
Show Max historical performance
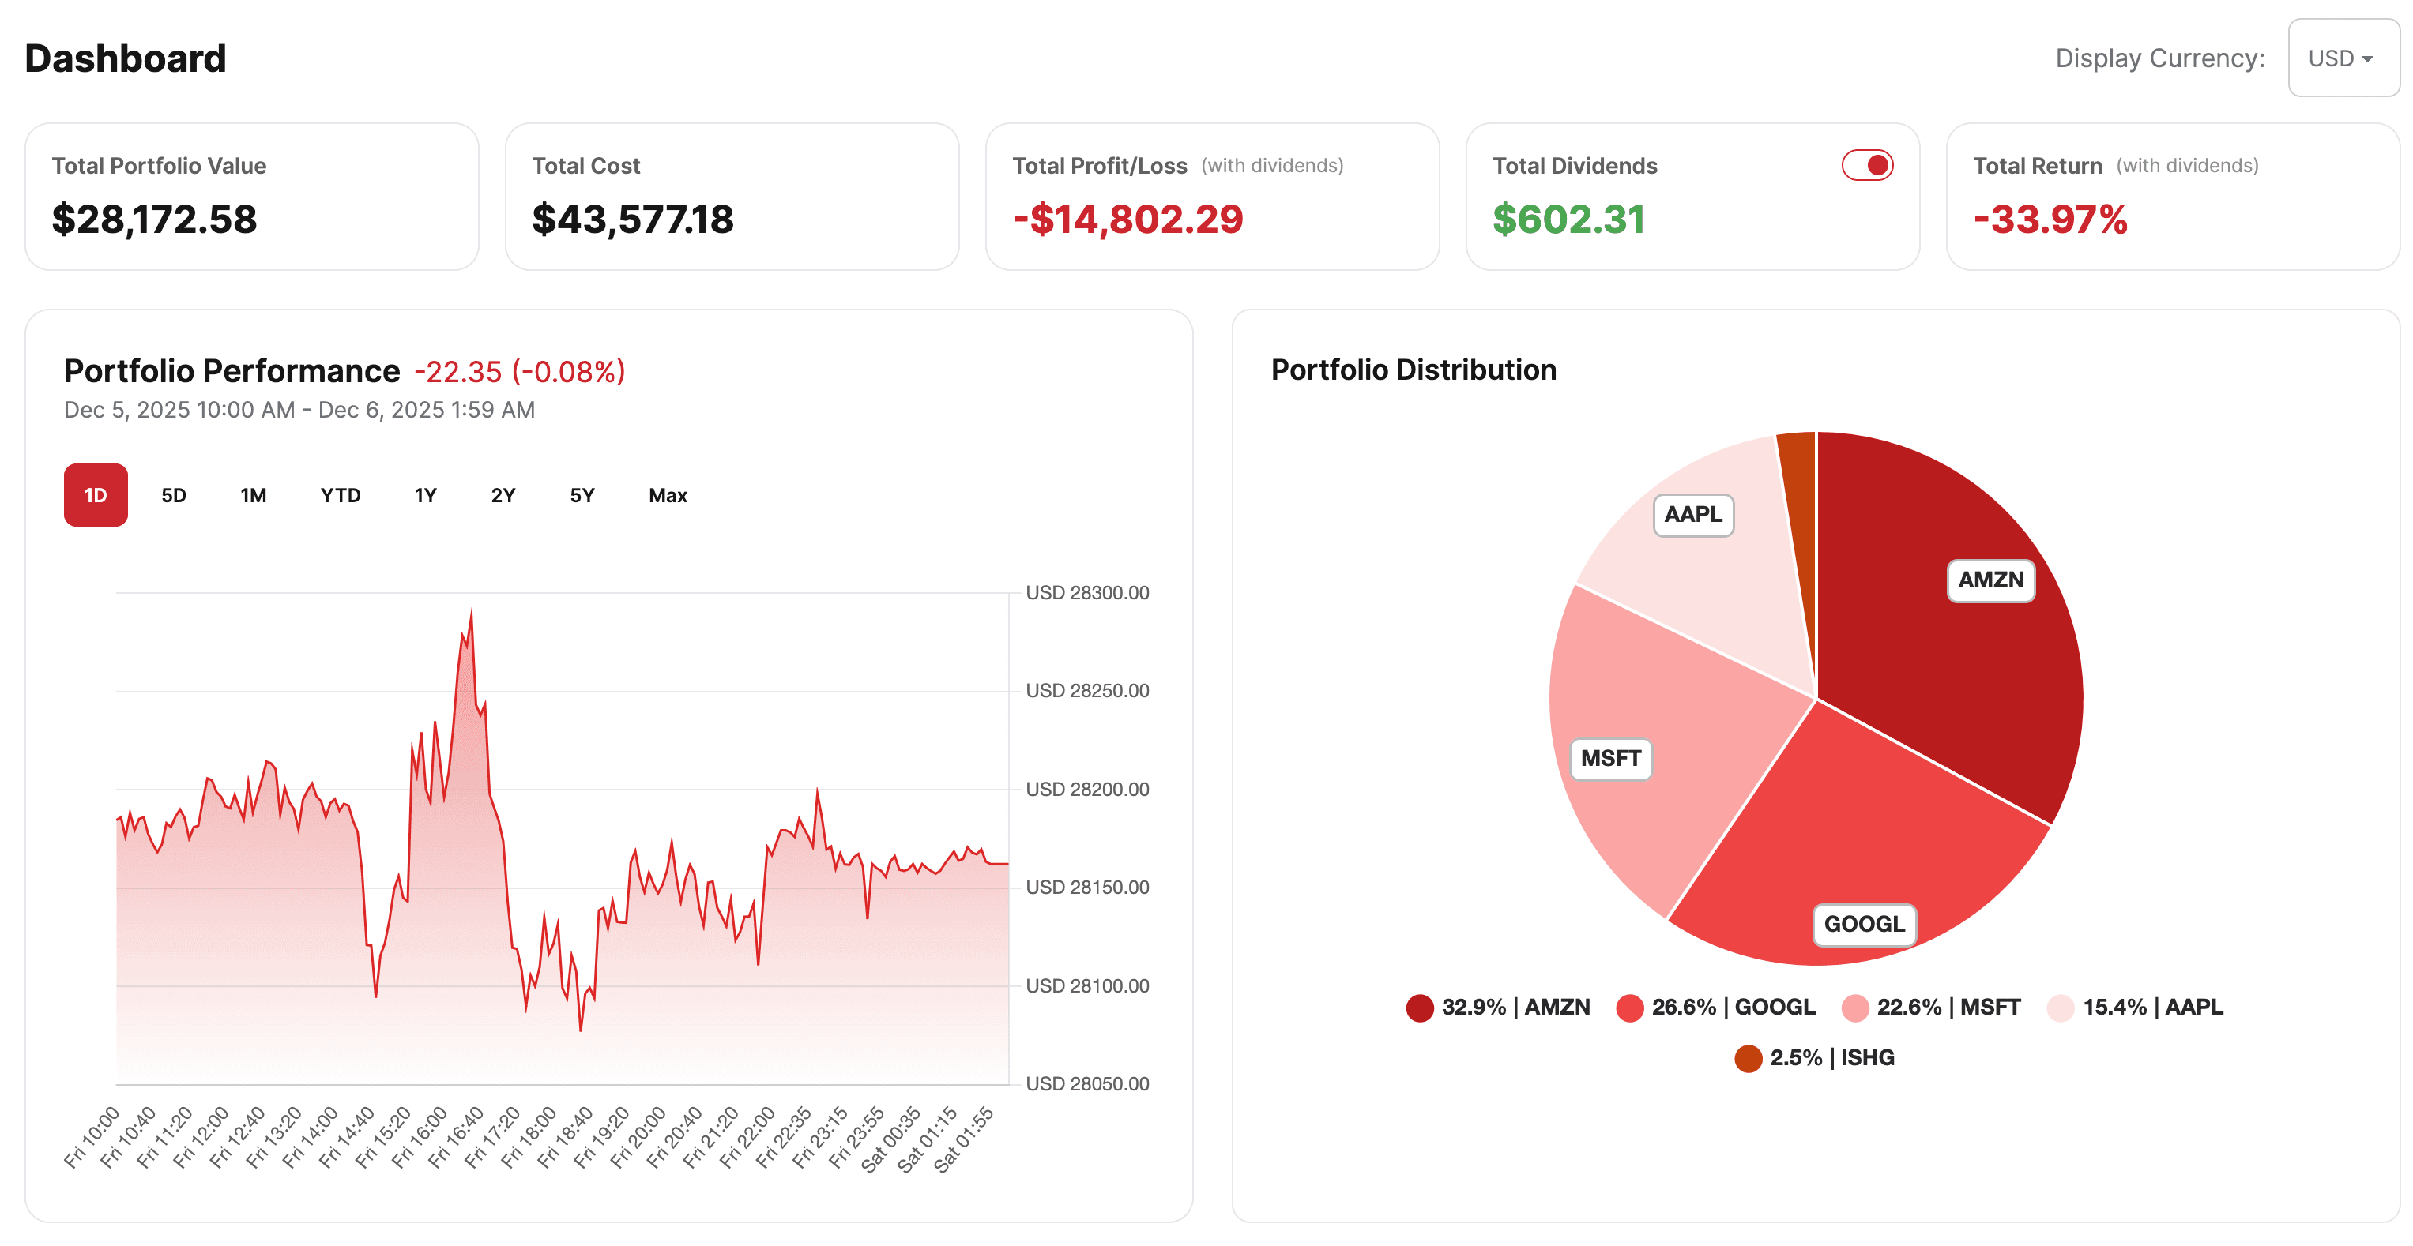coord(666,495)
